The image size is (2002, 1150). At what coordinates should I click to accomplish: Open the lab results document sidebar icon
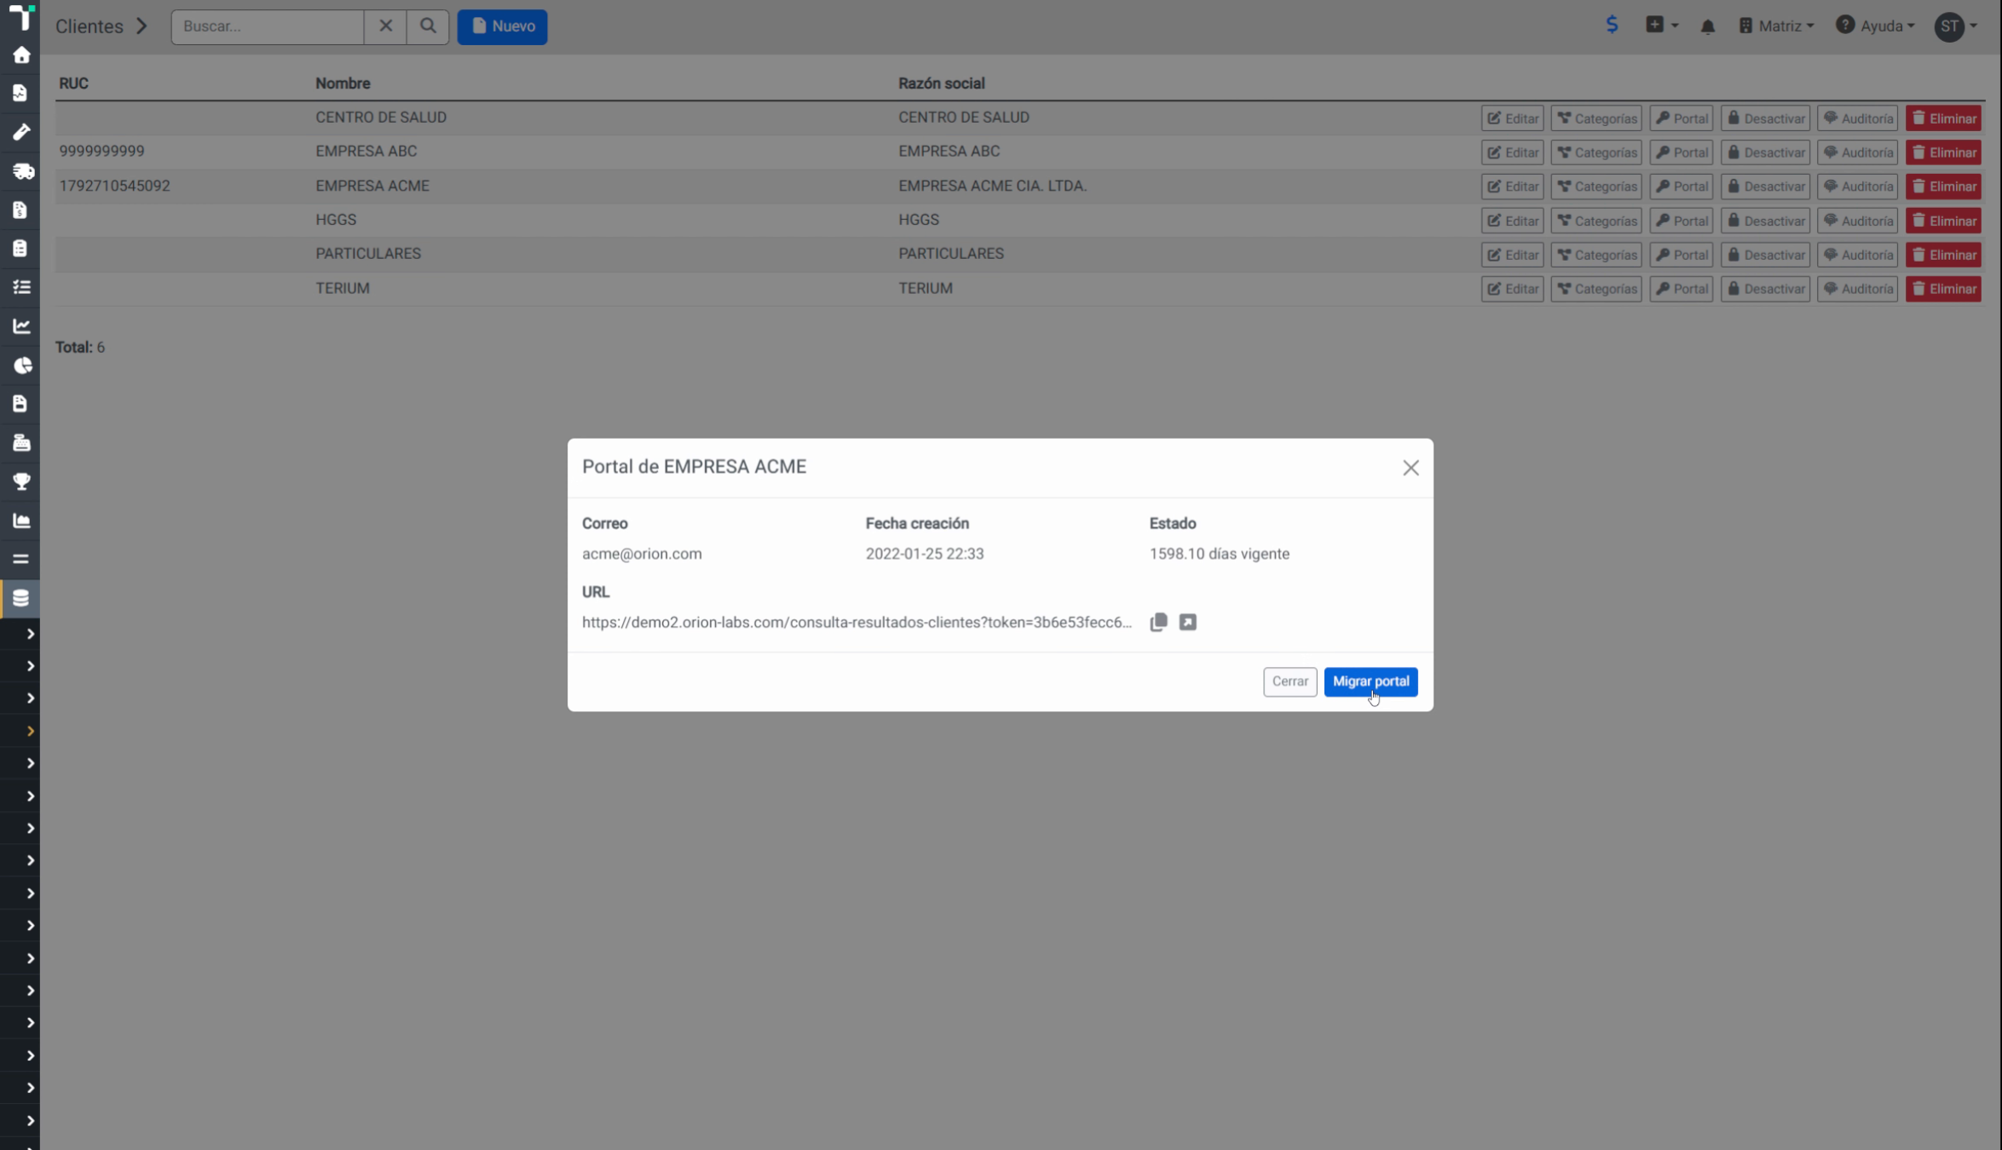[20, 93]
